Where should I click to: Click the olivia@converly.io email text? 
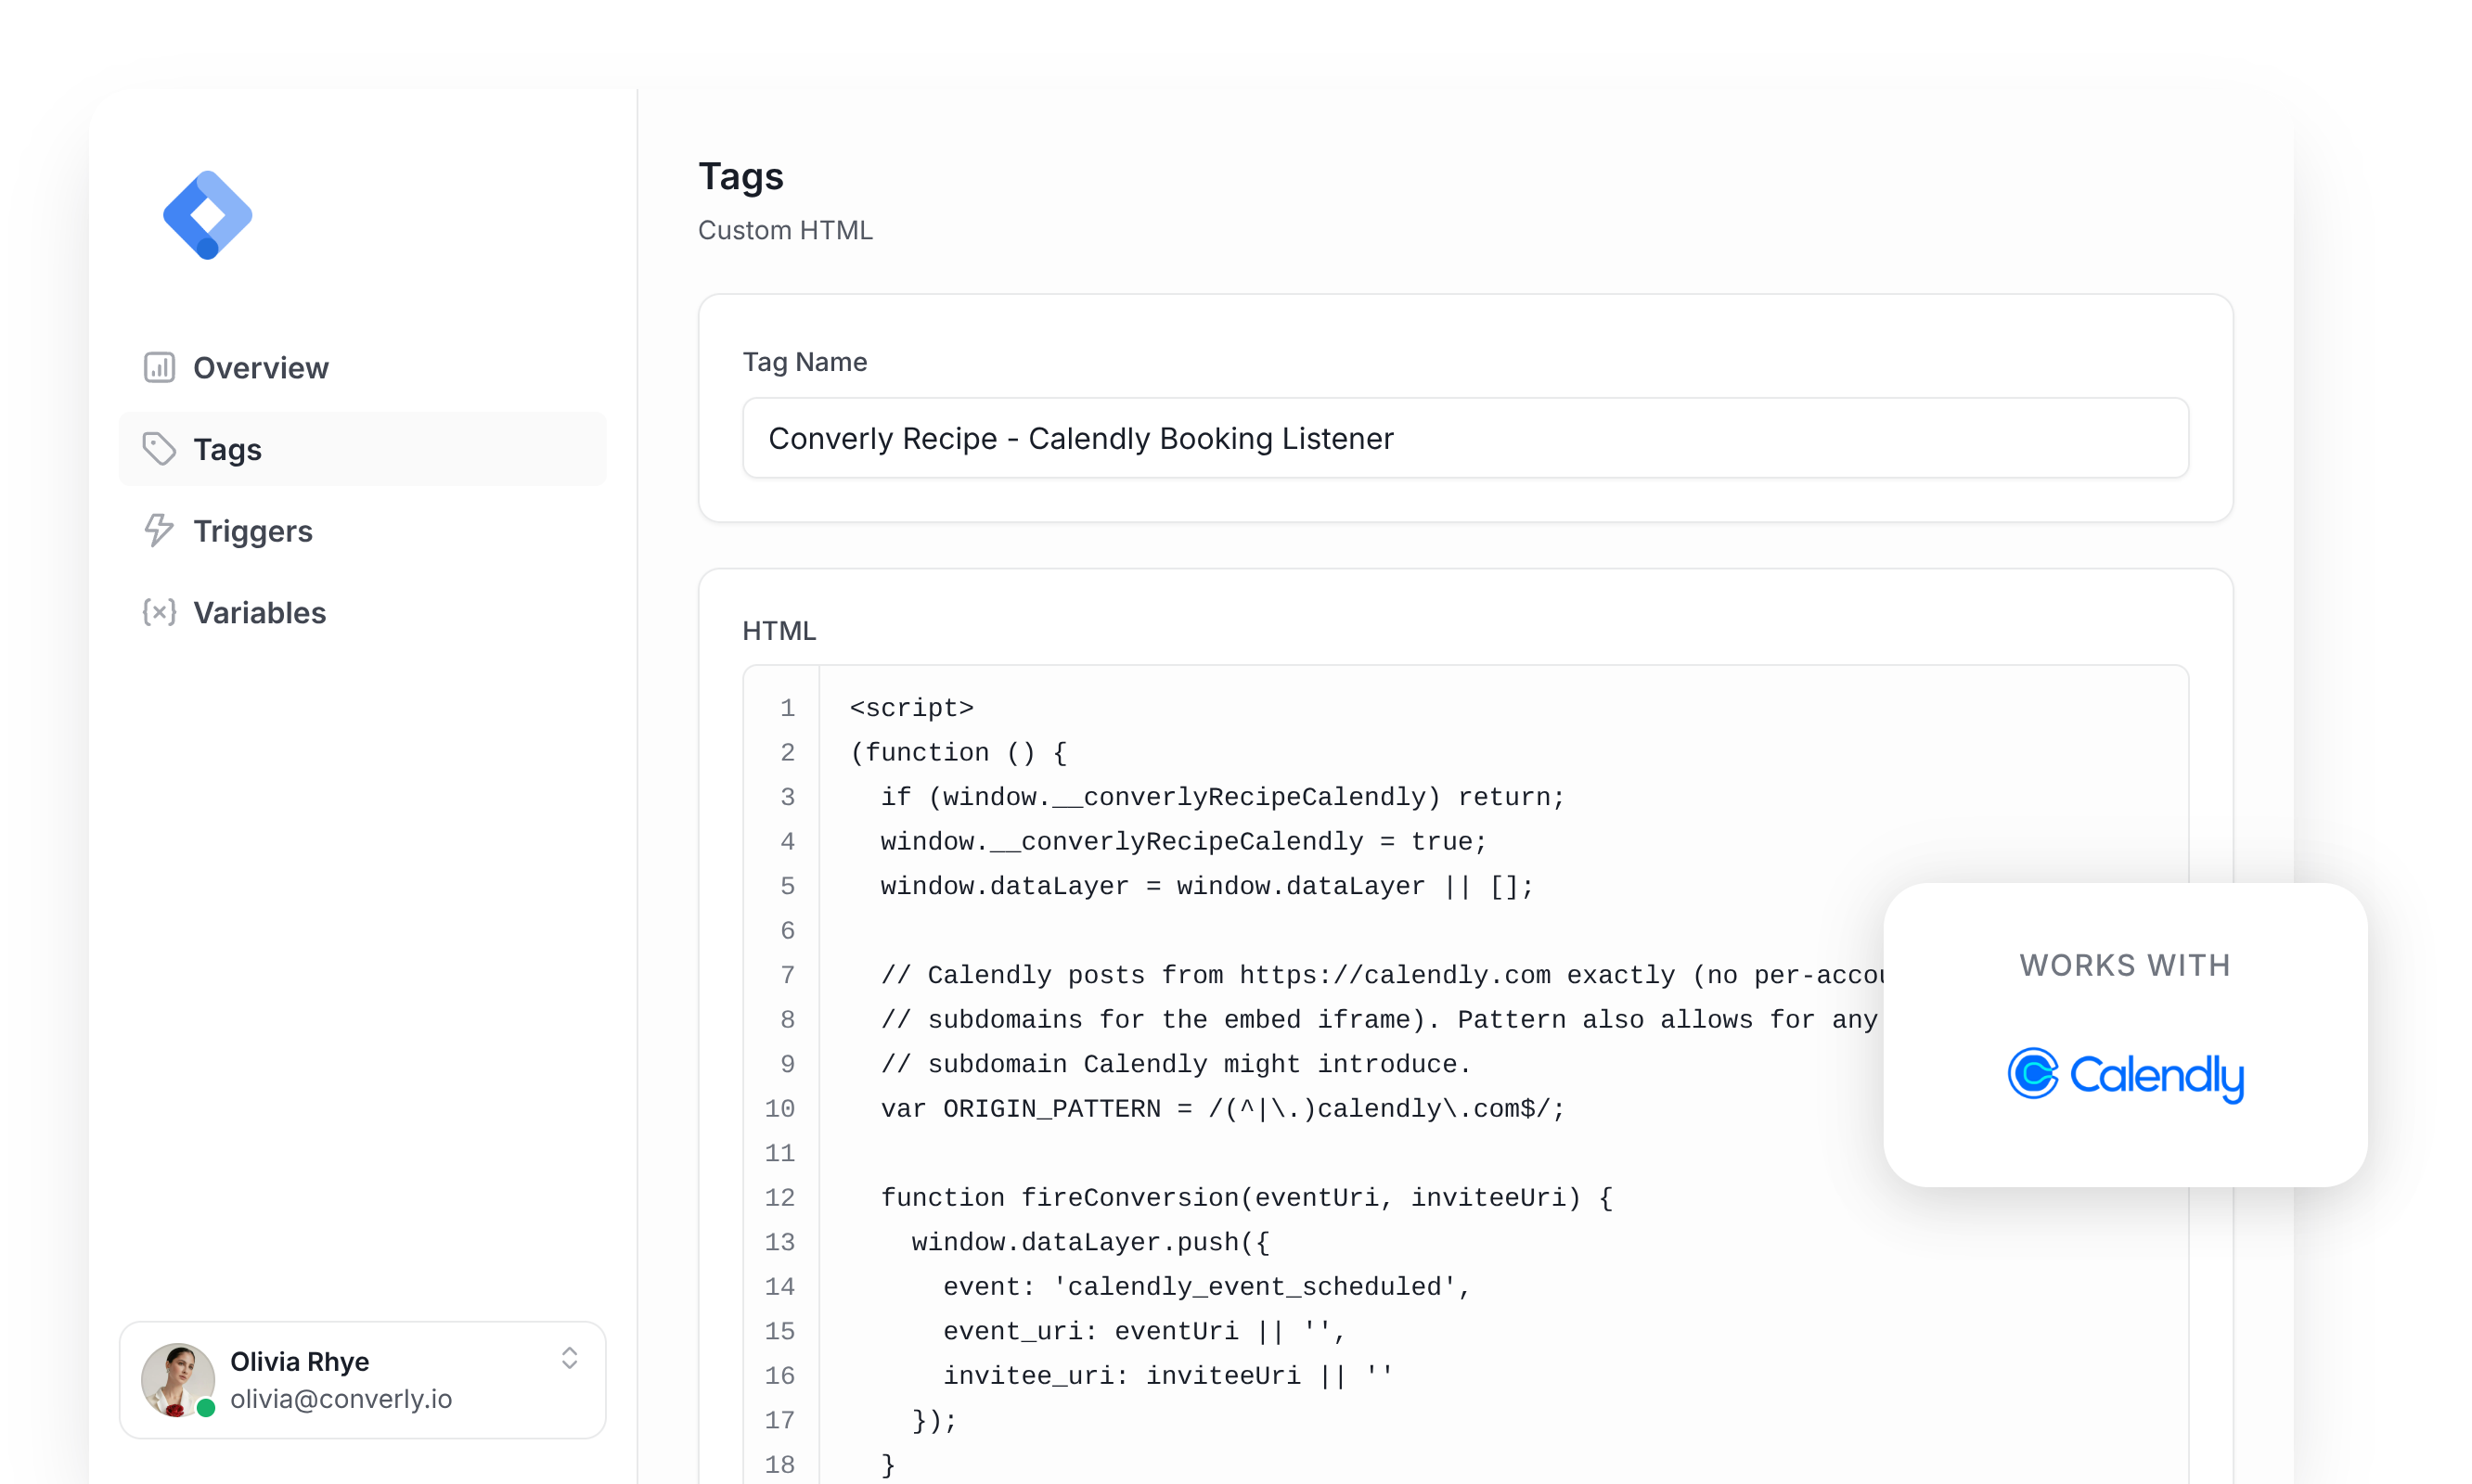pyautogui.click(x=341, y=1398)
